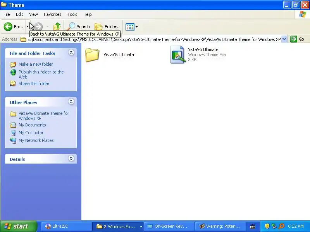Click Share this folder
Screen dimensions: 310x232
click(34, 84)
